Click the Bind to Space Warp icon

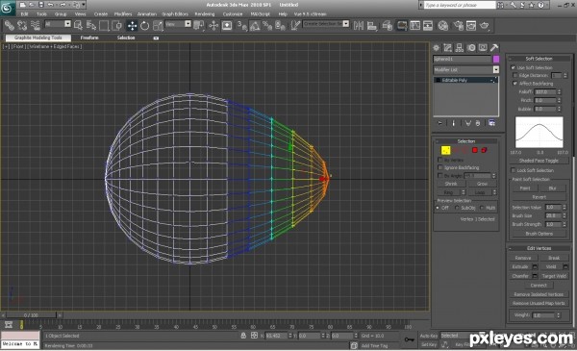(x=36, y=25)
